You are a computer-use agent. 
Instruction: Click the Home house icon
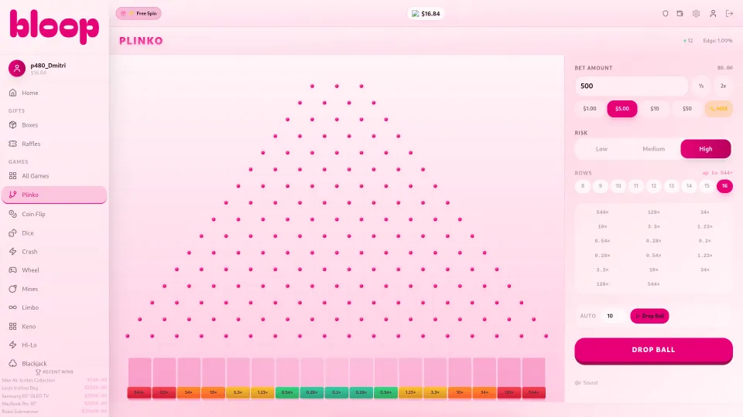13,93
